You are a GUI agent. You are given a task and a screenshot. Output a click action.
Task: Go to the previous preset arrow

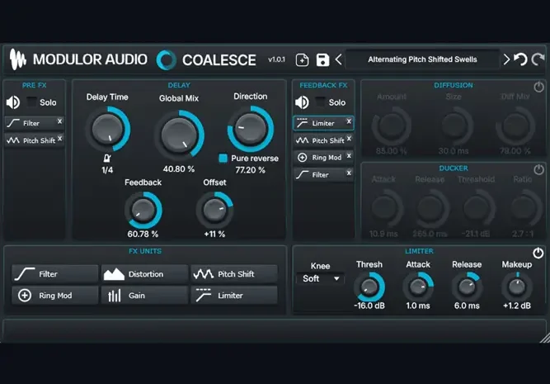point(338,59)
